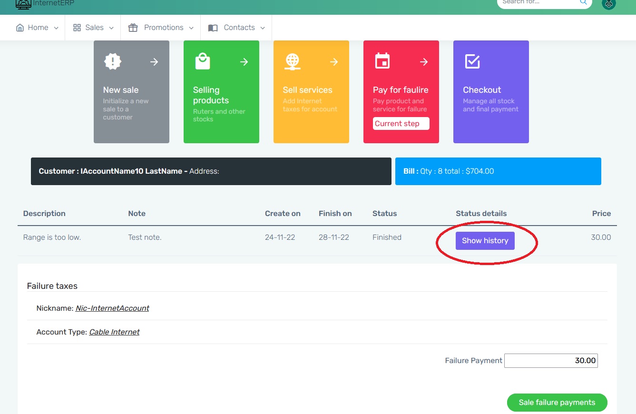Click the 30.00 price cell
636x414 pixels.
tap(601, 237)
